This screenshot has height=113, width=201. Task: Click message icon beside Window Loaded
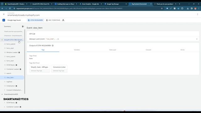[19, 52]
